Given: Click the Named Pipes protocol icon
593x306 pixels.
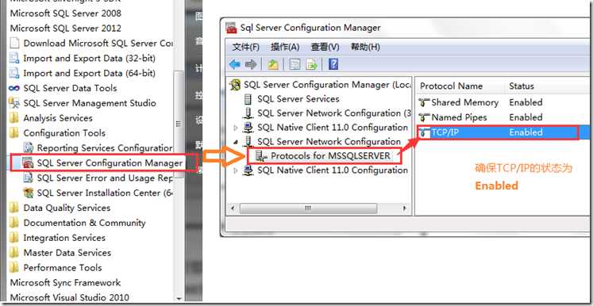Looking at the screenshot, I should point(425,117).
